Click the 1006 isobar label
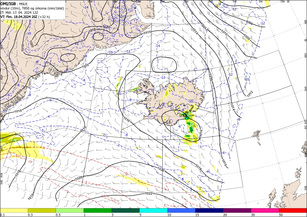This screenshot has width=307, height=217. (249, 23)
